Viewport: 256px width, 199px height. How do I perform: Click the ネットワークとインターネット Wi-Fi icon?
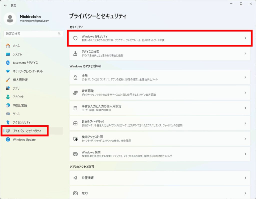pos(8,71)
